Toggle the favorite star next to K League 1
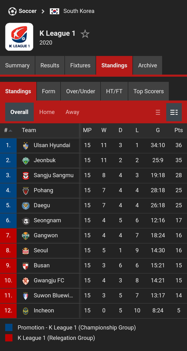This screenshot has width=187, height=351. pos(85,34)
